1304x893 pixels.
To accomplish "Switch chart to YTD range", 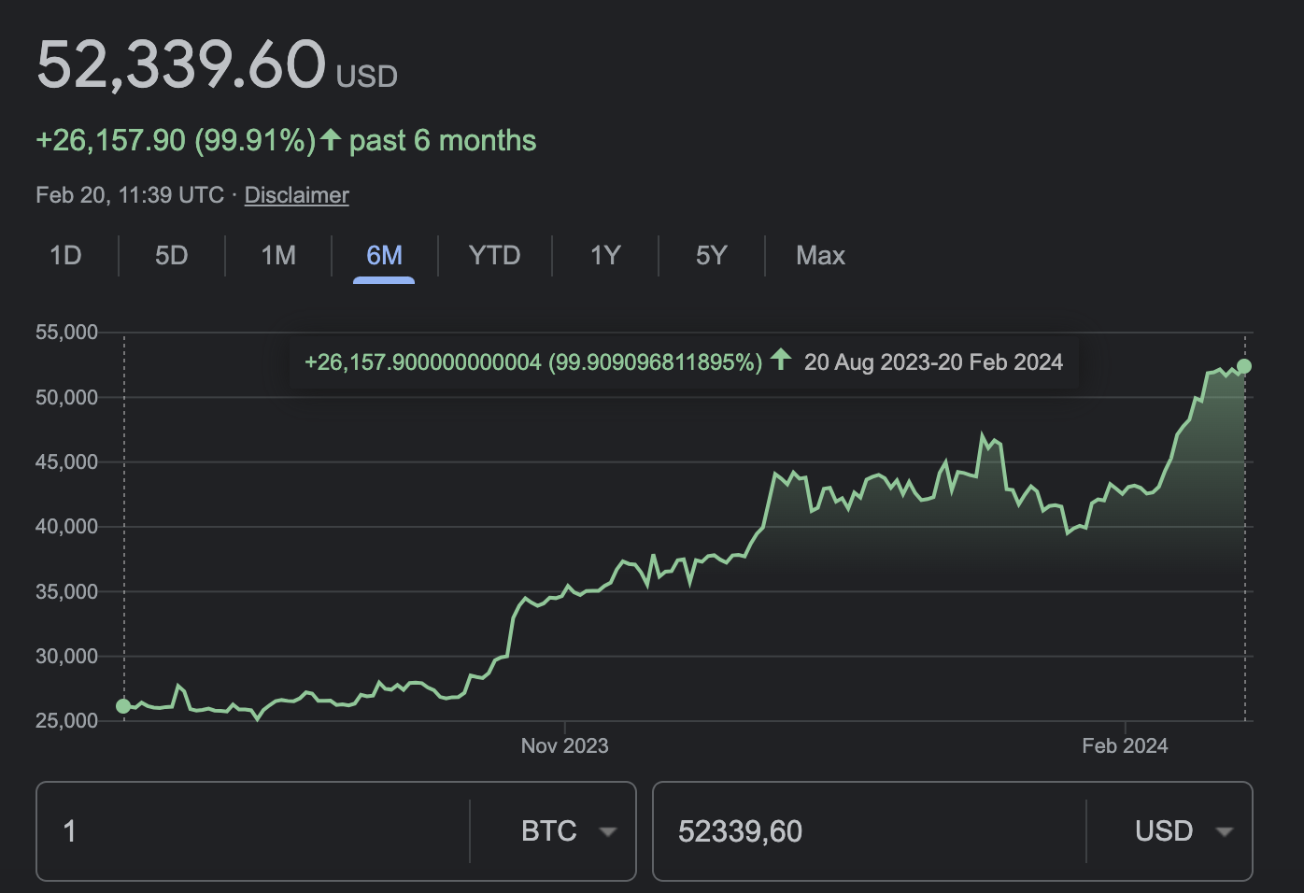I will tap(495, 255).
